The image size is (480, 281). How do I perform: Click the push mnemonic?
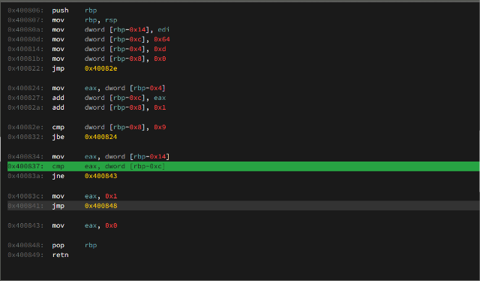pos(60,11)
